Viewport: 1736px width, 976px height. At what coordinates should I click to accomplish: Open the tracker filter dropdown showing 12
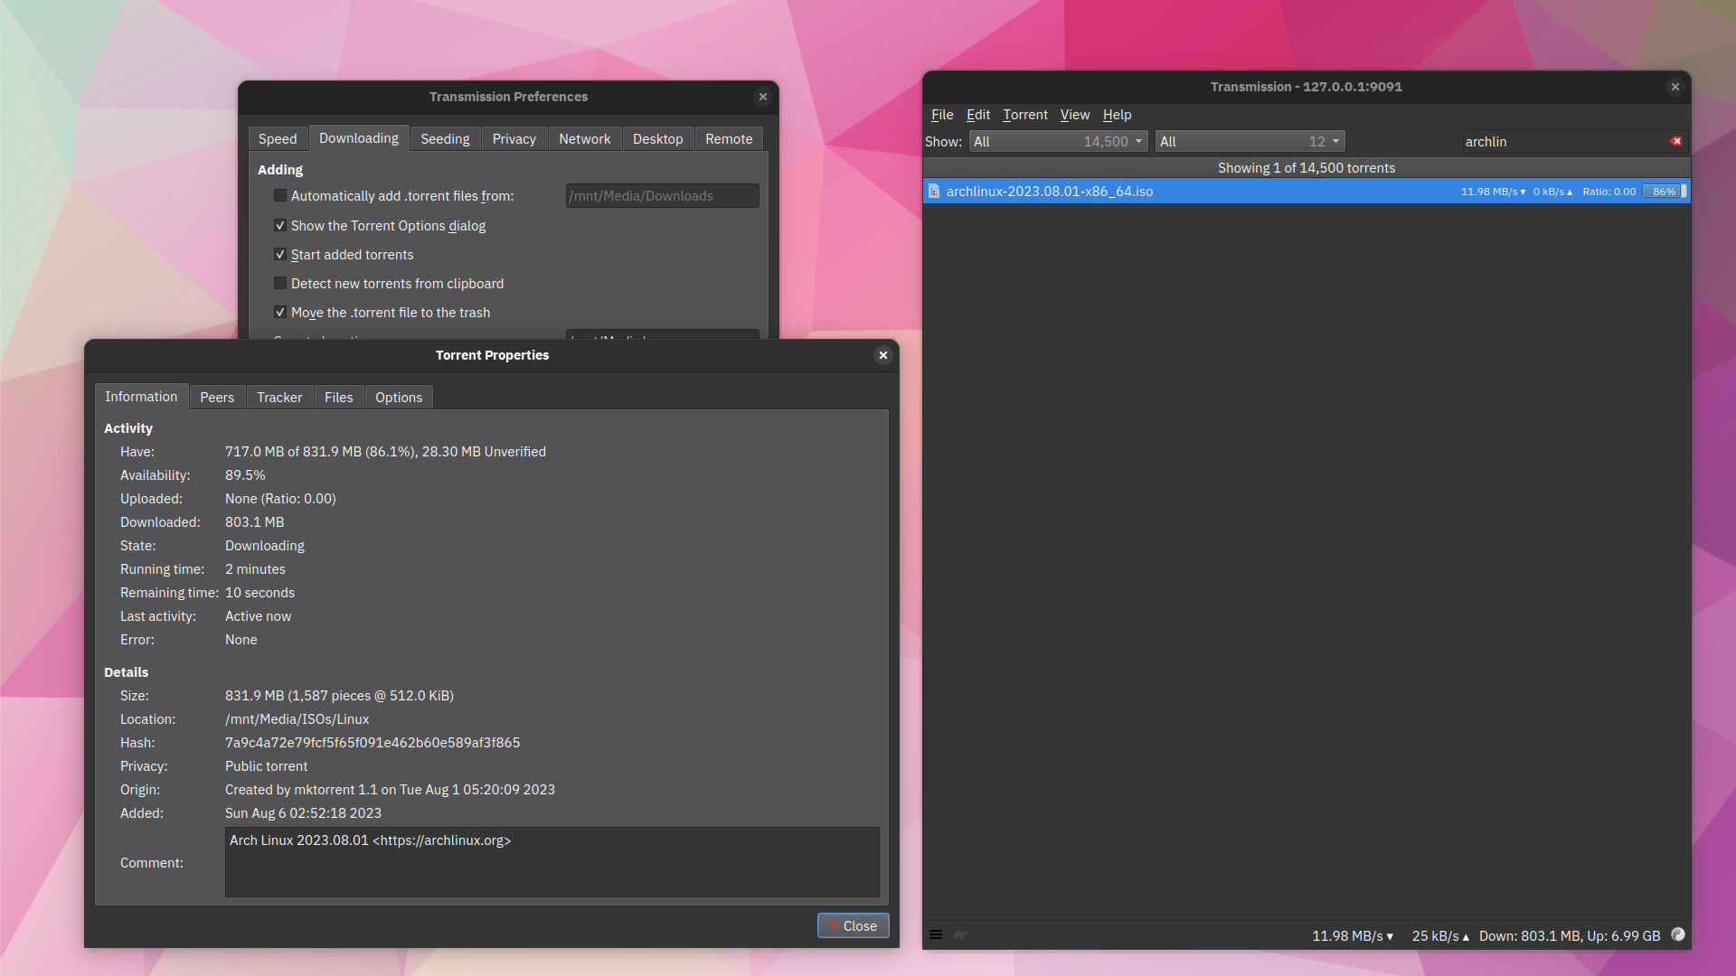click(1249, 141)
